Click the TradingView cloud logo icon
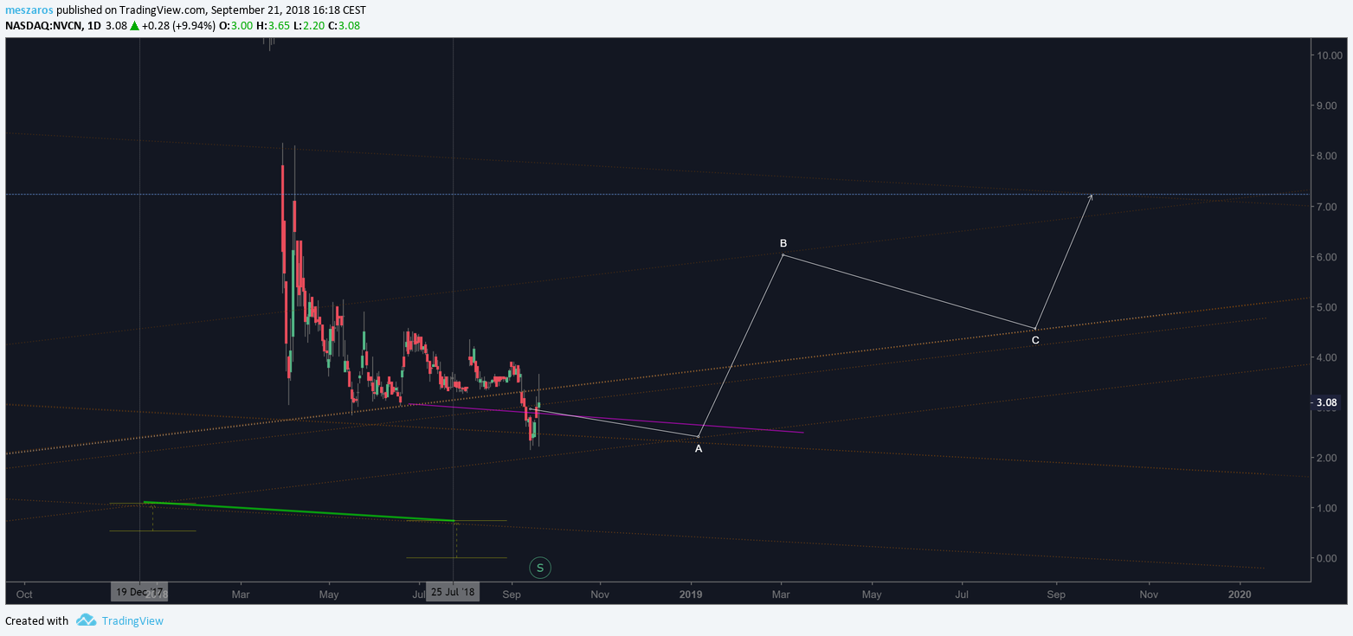Screen dimensions: 1353x636 tap(86, 620)
